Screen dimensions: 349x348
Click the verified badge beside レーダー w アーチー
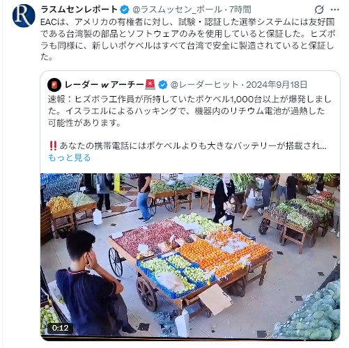pos(162,85)
